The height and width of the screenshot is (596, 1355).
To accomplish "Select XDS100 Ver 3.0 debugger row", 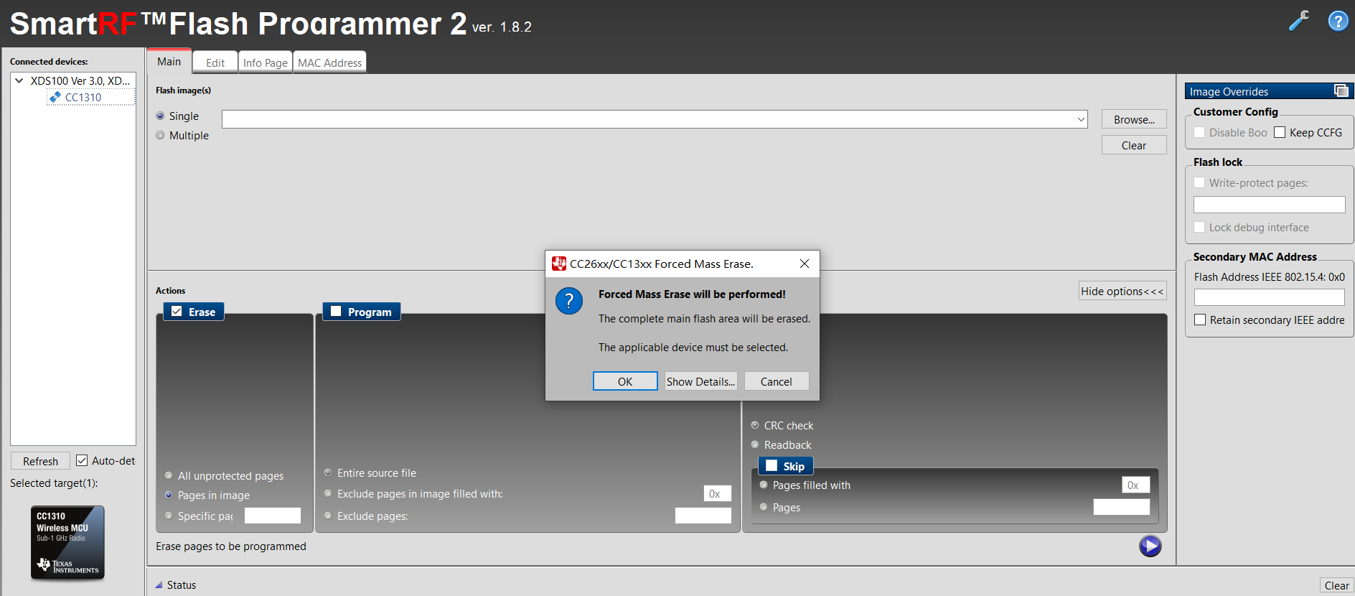I will 80,80.
